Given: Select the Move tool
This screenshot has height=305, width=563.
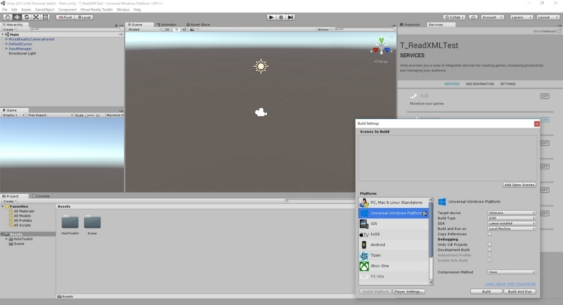Looking at the screenshot, I should pos(17,17).
